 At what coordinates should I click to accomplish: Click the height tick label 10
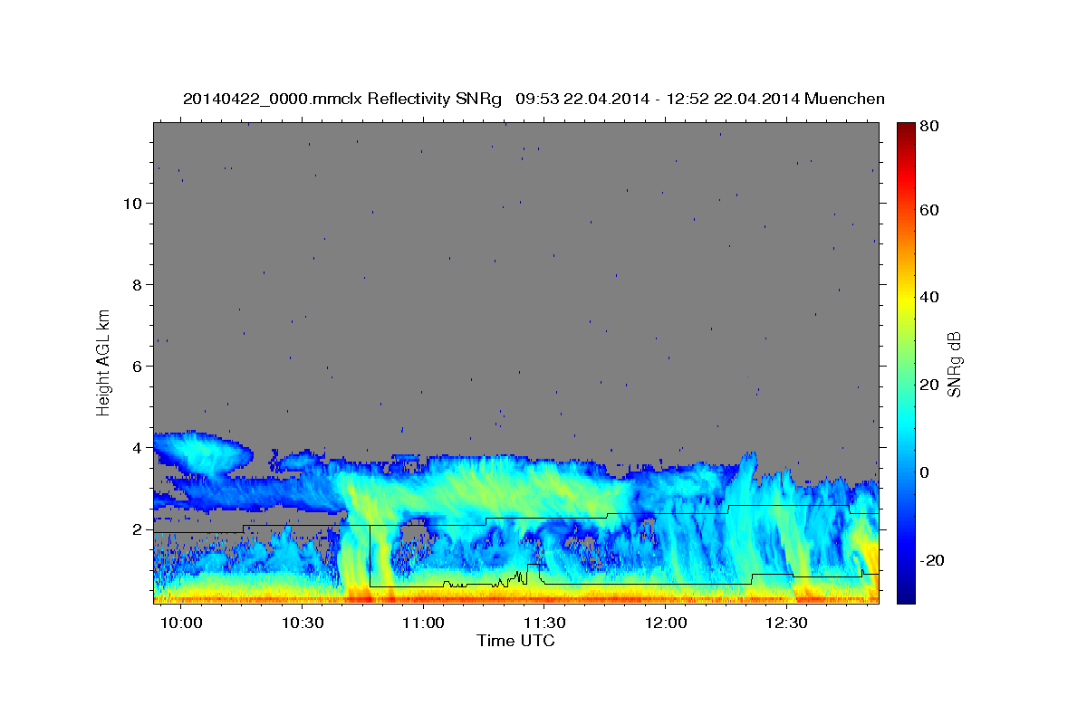tap(133, 203)
